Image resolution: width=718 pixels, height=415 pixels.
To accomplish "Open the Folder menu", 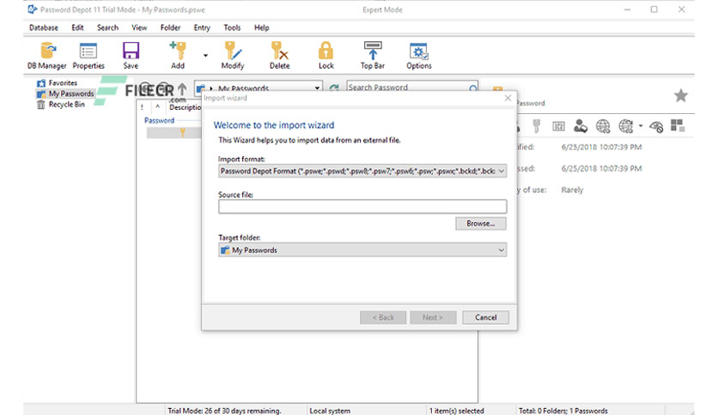I will point(170,27).
